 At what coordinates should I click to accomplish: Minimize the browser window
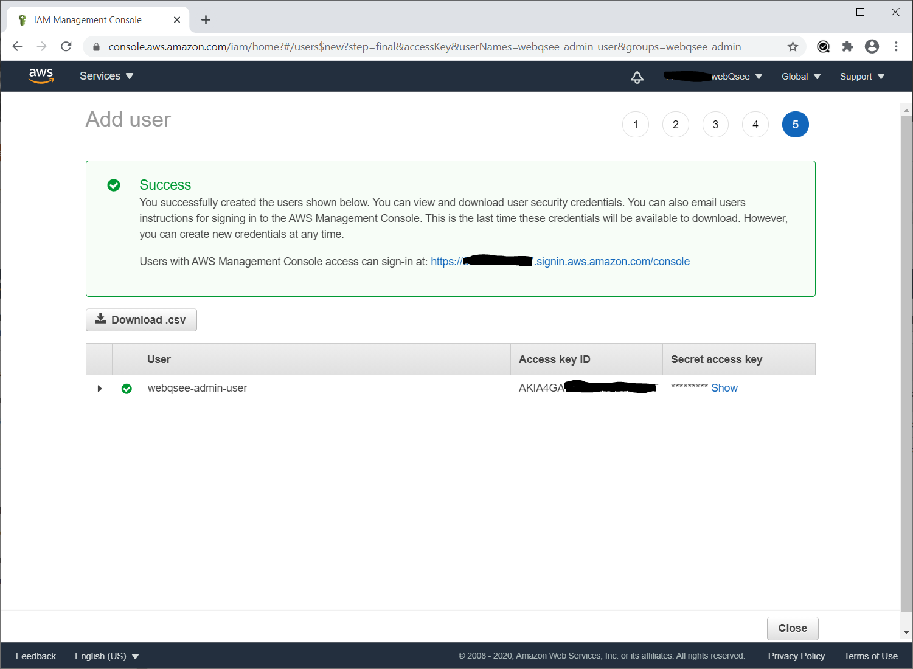[826, 12]
